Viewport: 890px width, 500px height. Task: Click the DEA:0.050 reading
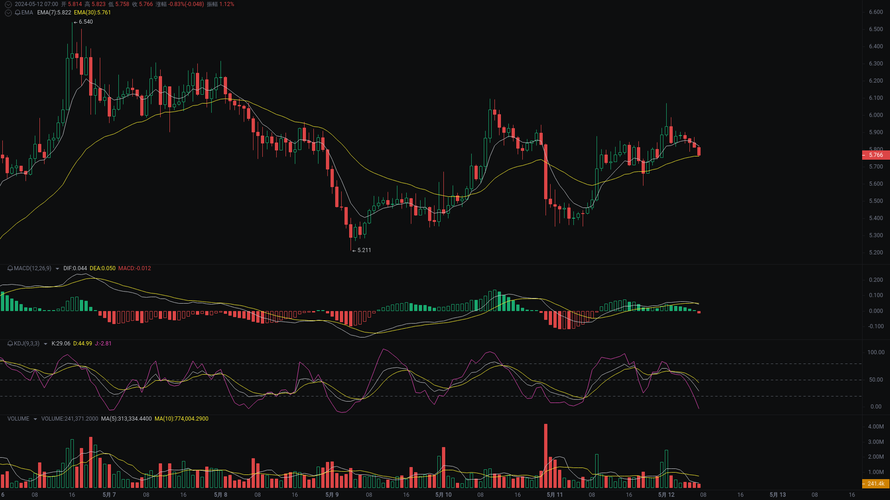coord(103,268)
